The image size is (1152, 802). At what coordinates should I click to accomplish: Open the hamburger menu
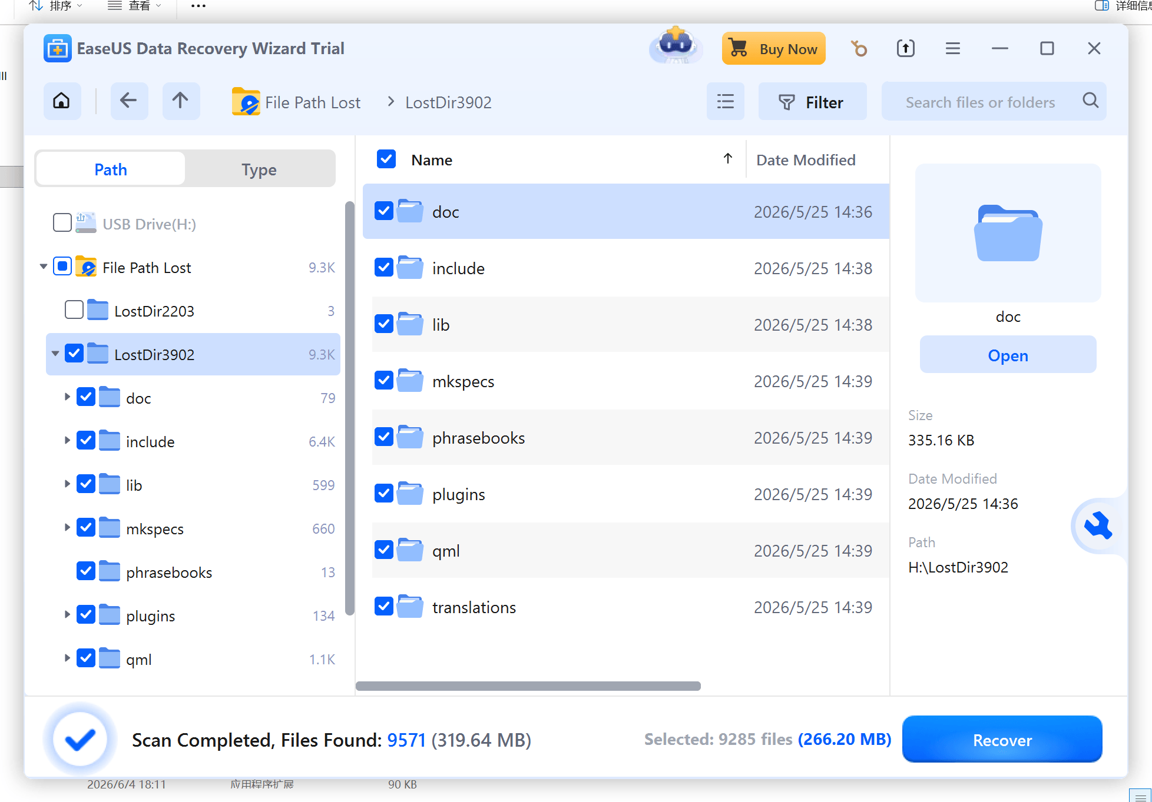953,48
